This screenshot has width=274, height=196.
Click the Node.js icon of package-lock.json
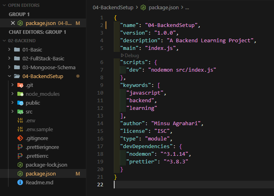point(20,165)
